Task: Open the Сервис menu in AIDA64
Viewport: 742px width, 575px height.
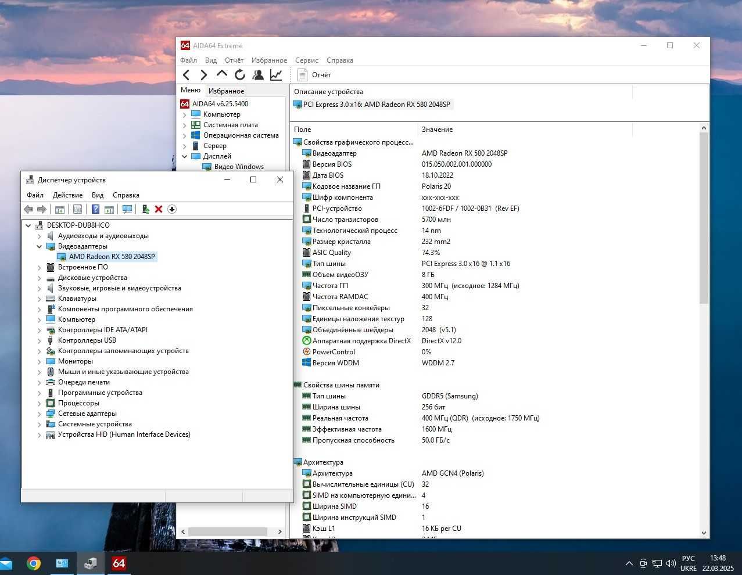Action: click(306, 60)
